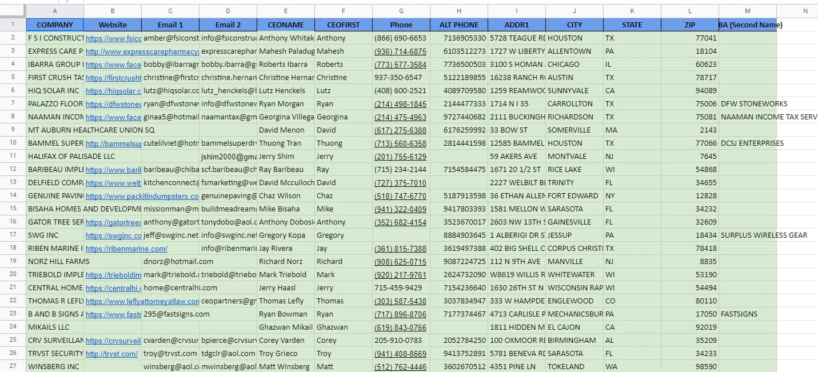Select the HIQ SOLAR INC cell
Viewport: 818px width, 372px height.
pos(55,91)
